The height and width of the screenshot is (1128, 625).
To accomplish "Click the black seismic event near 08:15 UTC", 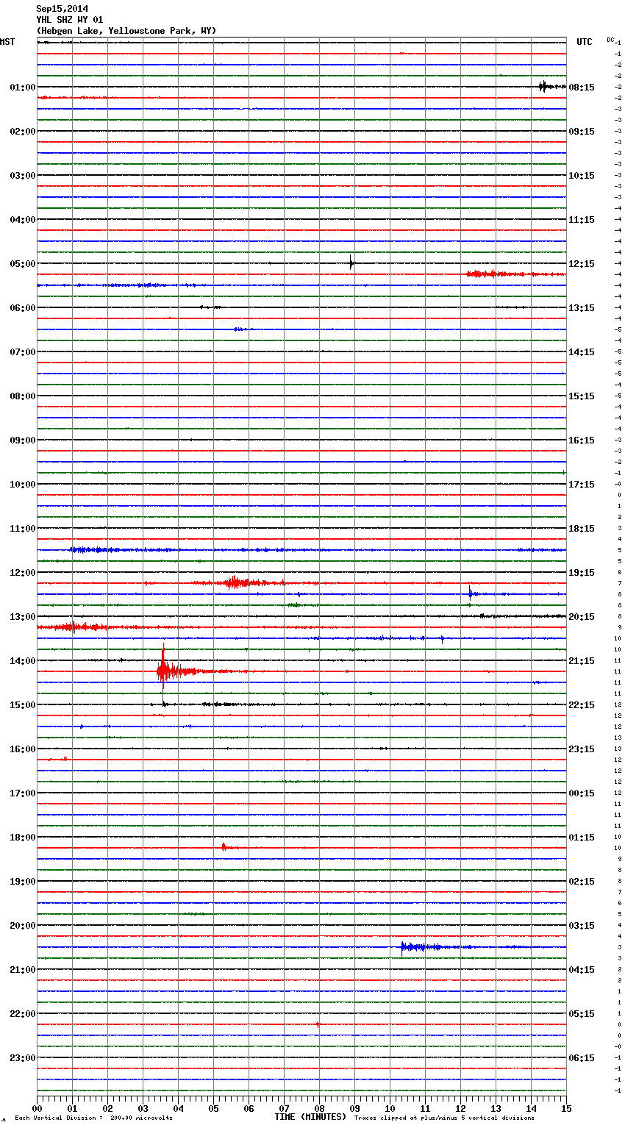I will 543,87.
